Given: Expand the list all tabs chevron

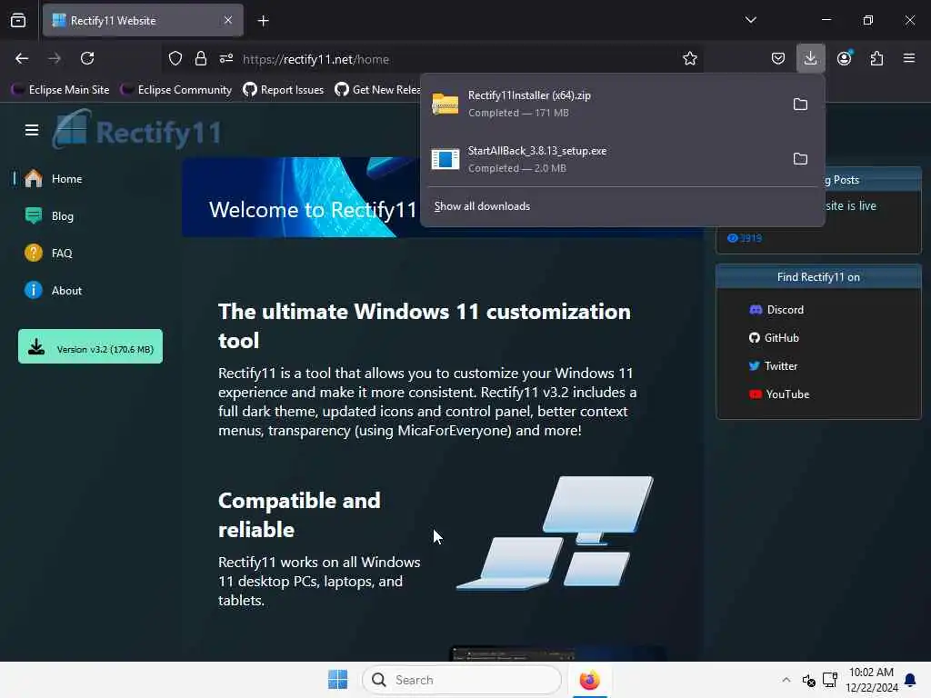Looking at the screenshot, I should click(750, 20).
